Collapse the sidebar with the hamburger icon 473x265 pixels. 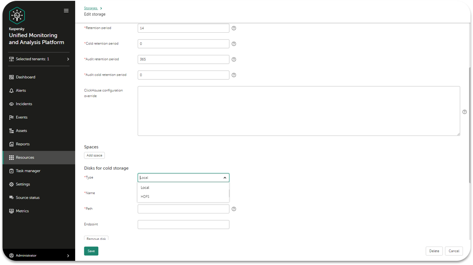(66, 10)
